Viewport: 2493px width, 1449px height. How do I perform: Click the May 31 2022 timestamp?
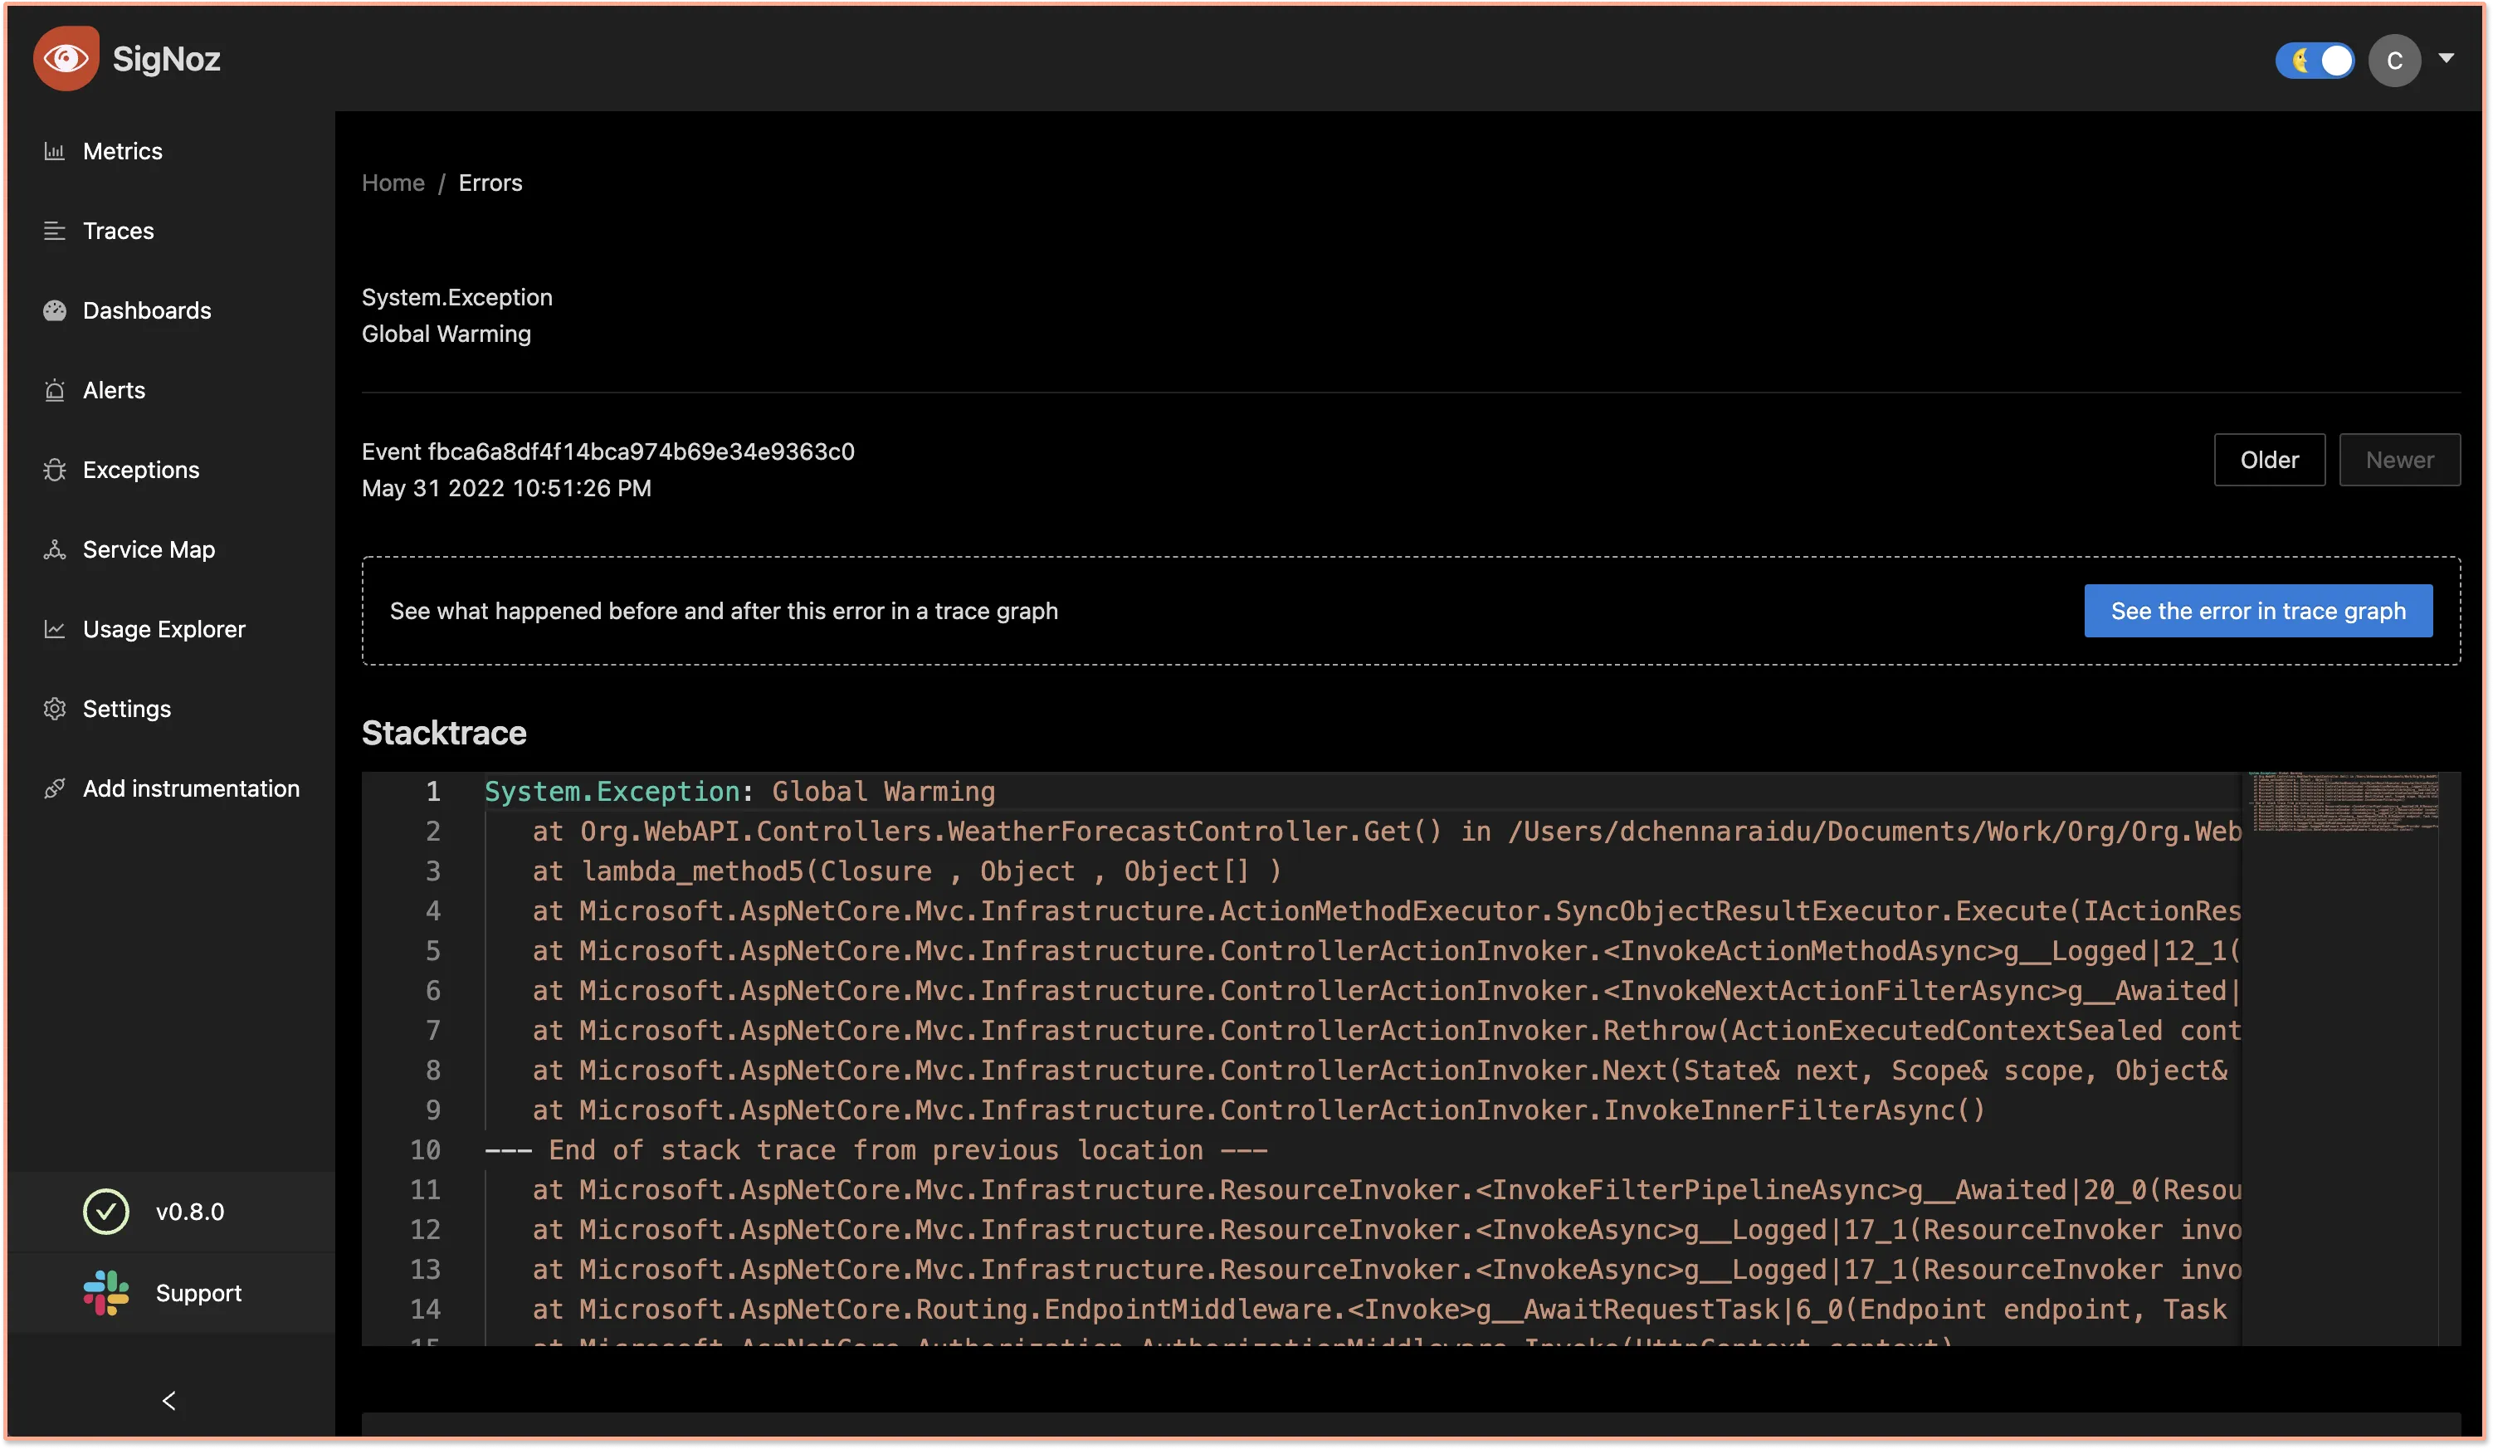[506, 488]
